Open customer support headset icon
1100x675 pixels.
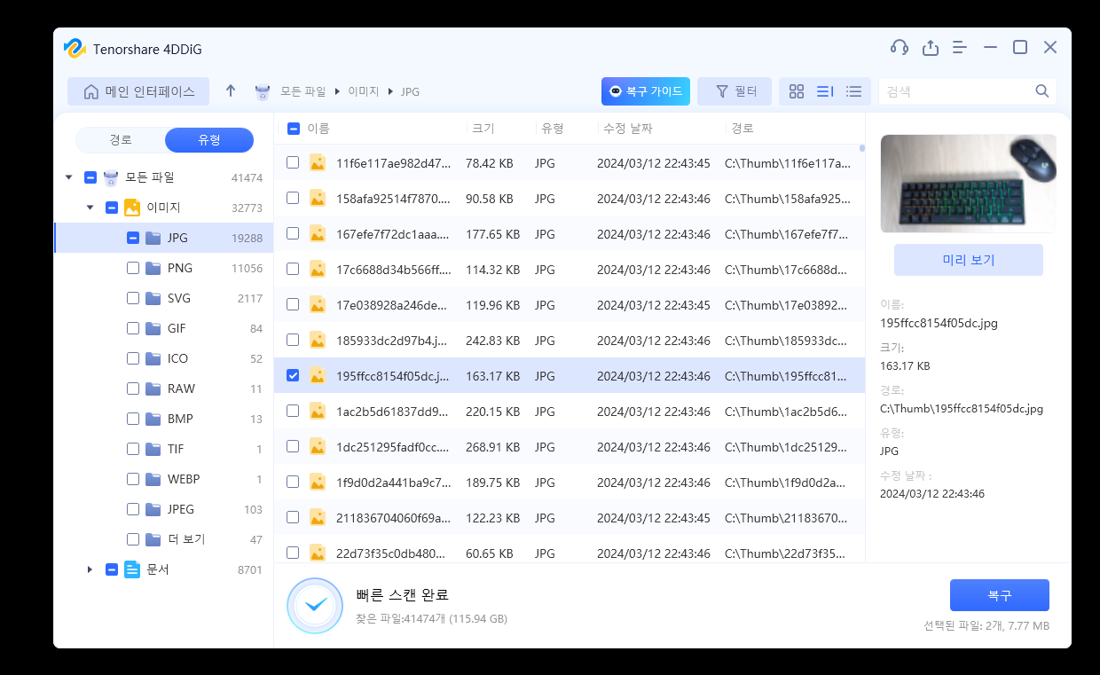899,48
